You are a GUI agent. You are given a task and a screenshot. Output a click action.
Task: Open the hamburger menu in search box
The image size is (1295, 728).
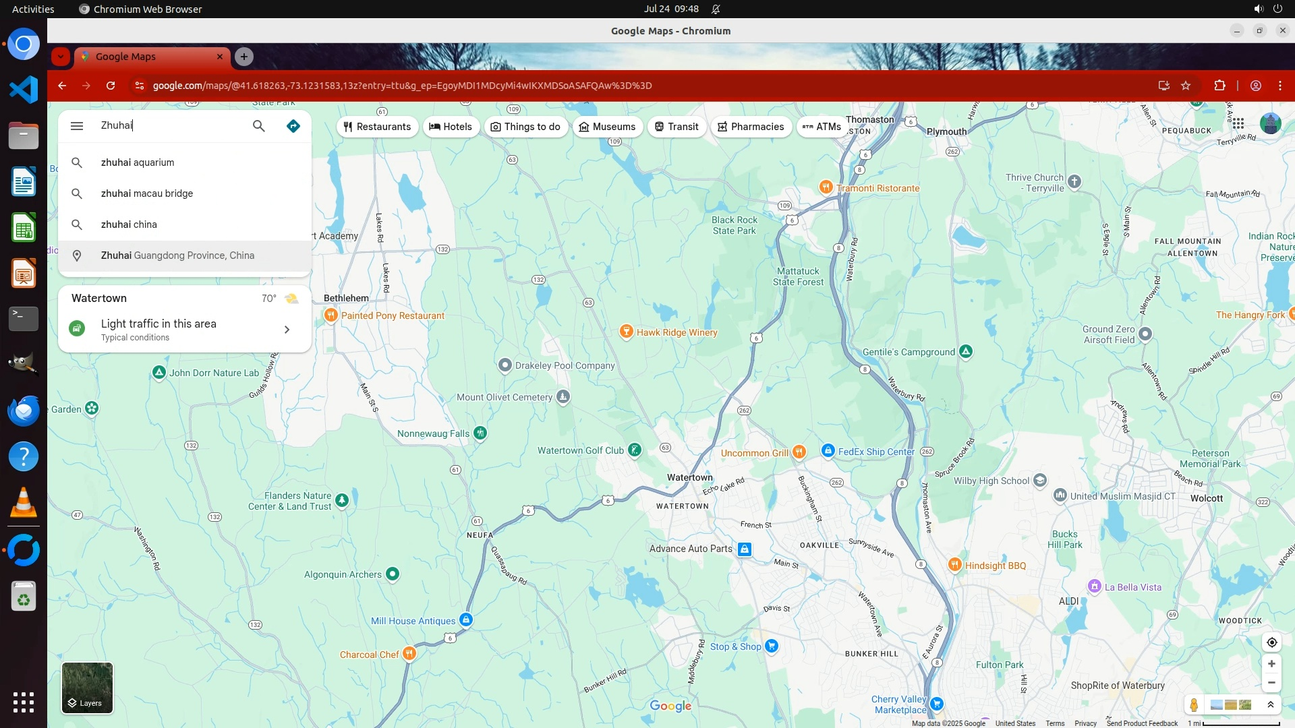click(77, 126)
